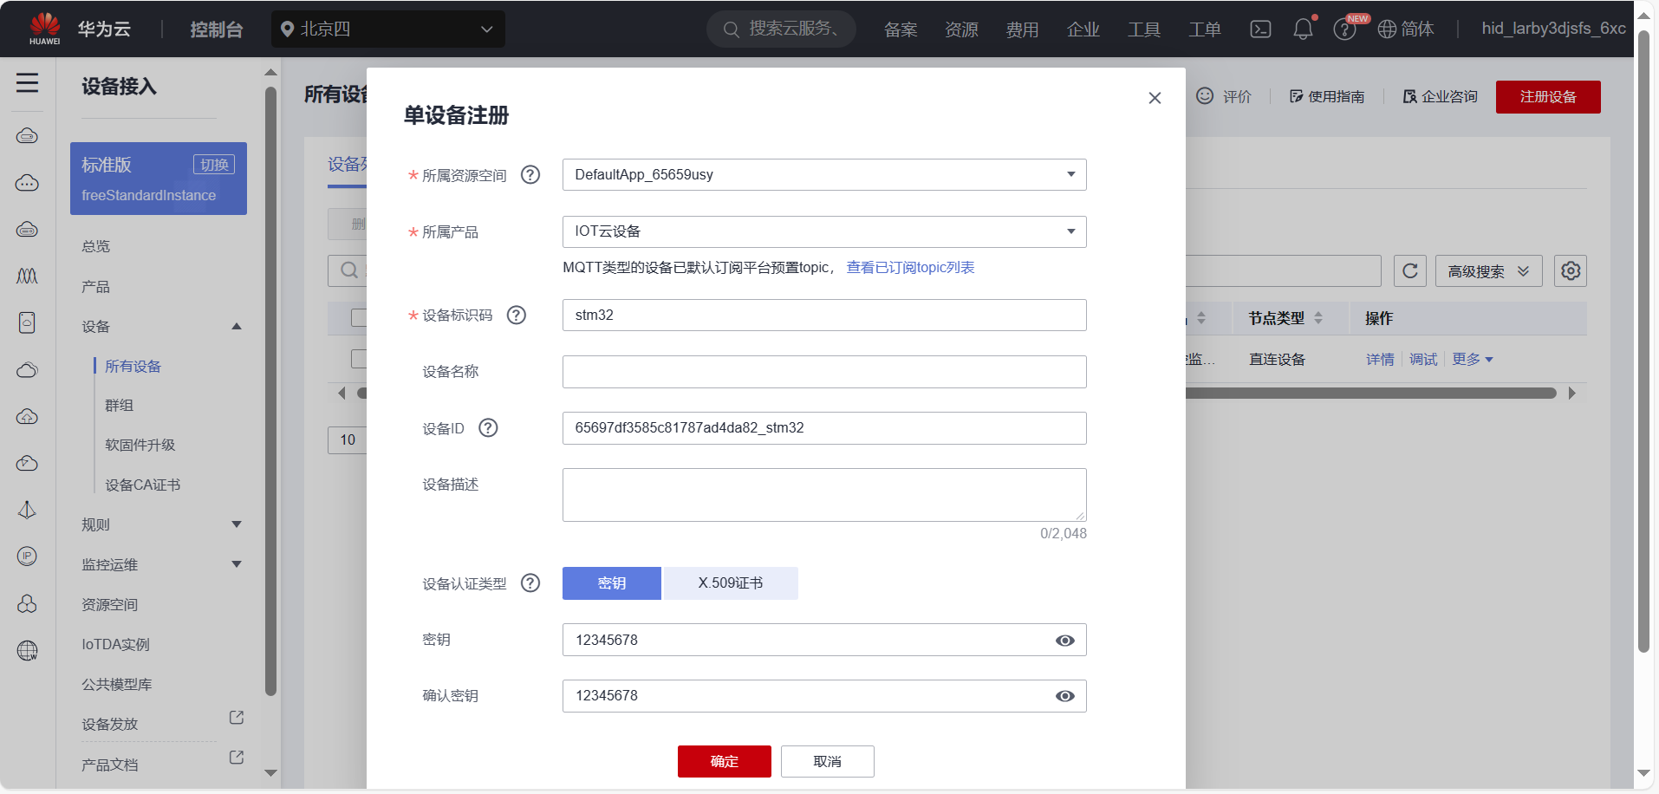Select X.509证书 authentication type

pyautogui.click(x=731, y=583)
